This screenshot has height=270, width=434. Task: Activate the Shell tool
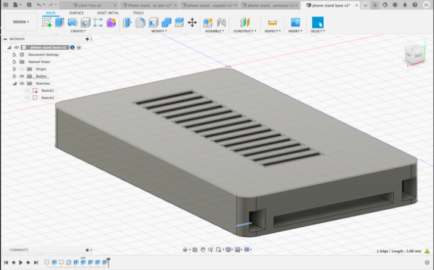(x=153, y=22)
